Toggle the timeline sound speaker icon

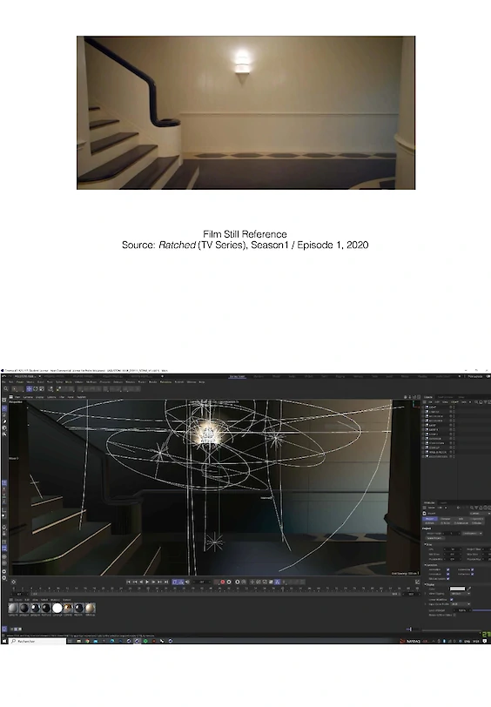point(187,582)
